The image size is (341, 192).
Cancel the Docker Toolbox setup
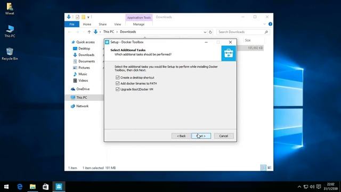click(x=224, y=136)
